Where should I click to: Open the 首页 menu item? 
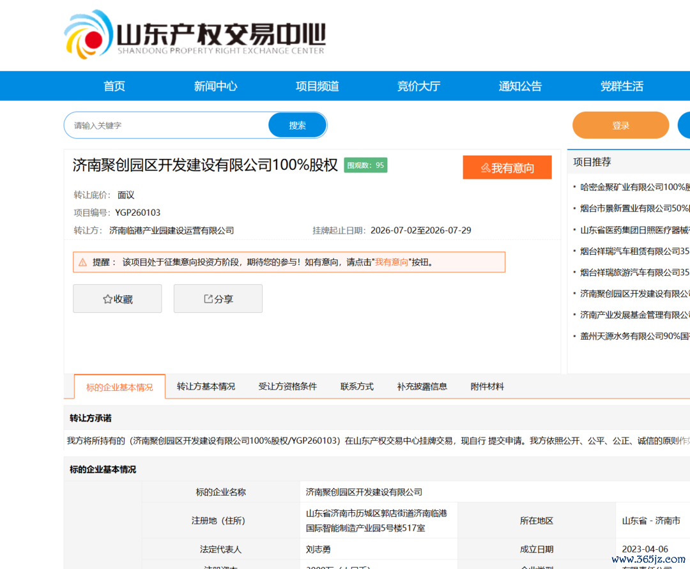114,86
